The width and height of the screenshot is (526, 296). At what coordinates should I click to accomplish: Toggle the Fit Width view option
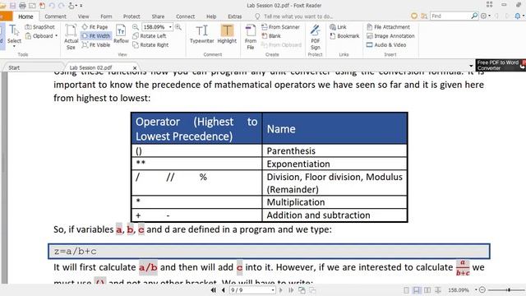(96, 36)
